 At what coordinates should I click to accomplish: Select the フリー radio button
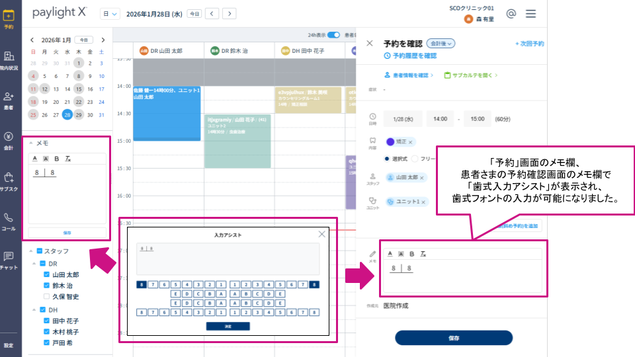pos(414,159)
